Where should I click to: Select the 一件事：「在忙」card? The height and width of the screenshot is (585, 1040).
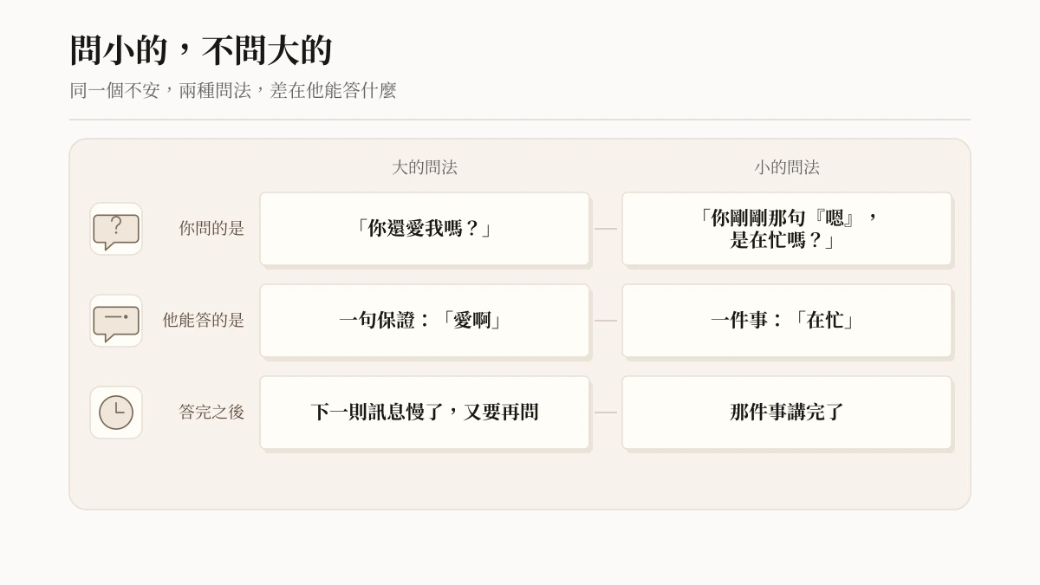pyautogui.click(x=787, y=321)
